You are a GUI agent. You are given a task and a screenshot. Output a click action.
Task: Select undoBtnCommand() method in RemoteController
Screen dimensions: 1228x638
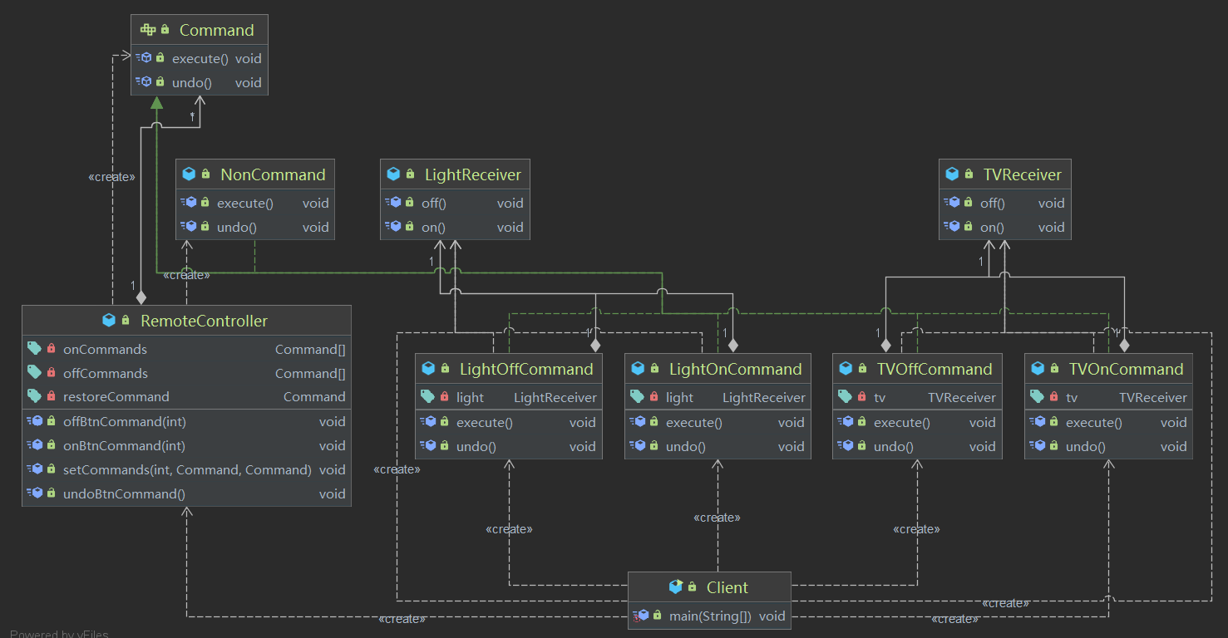click(186, 493)
